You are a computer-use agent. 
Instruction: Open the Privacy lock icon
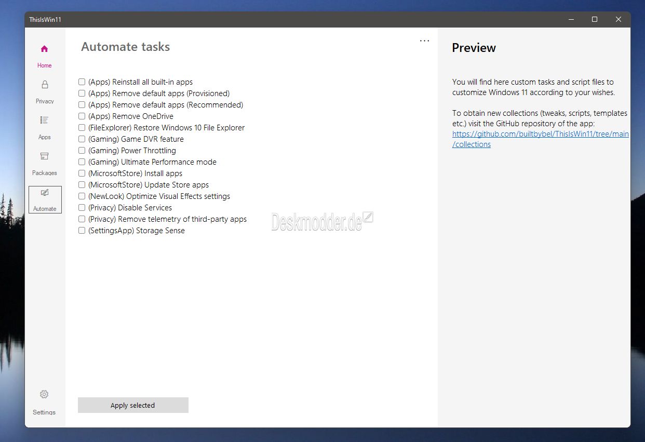pos(45,85)
